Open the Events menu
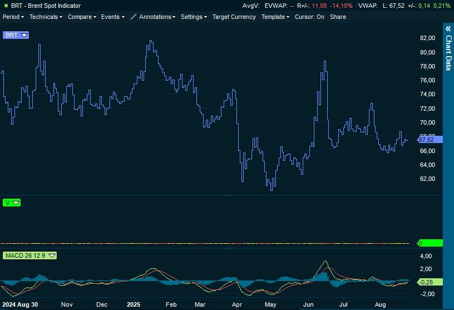Viewport: 454px width, 310px height. click(112, 17)
